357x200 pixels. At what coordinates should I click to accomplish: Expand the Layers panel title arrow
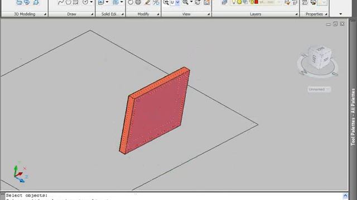click(296, 14)
